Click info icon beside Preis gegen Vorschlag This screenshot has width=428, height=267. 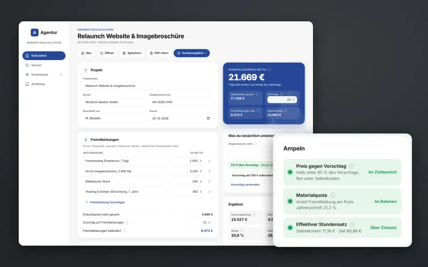tap(351, 166)
